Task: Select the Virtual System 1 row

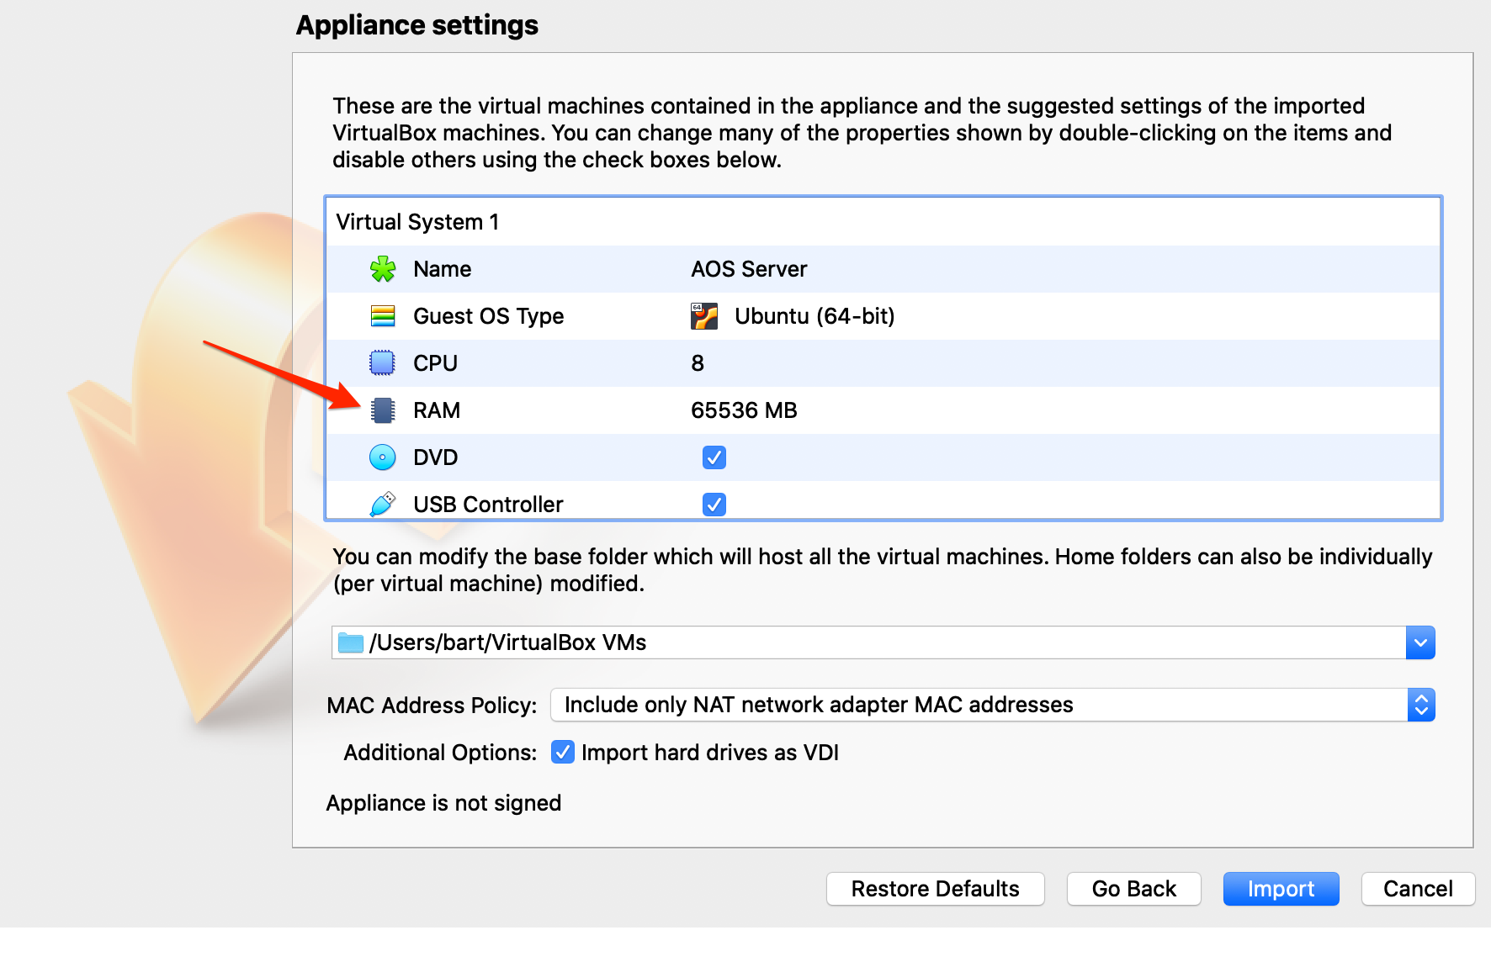Action: click(417, 222)
